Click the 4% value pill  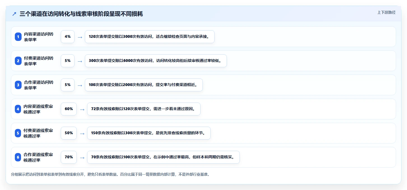68,37
